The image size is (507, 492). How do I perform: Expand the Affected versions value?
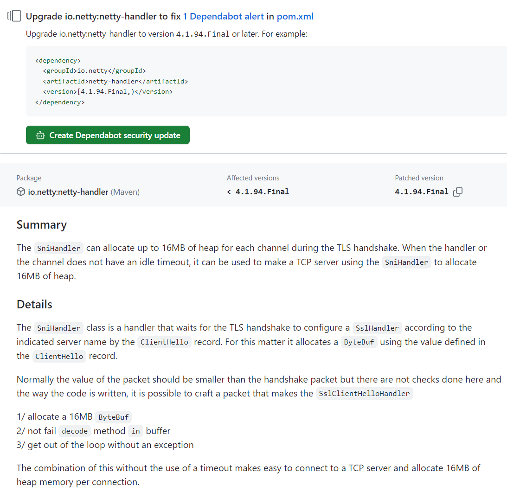258,191
